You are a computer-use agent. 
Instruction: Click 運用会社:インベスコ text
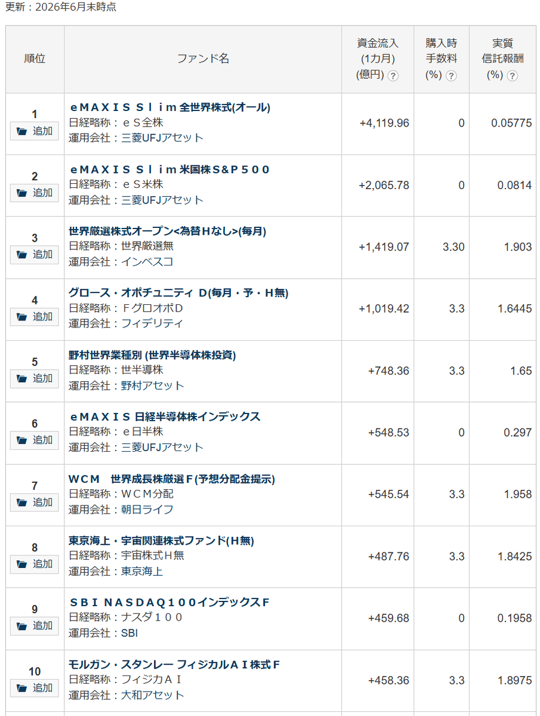pos(121,261)
